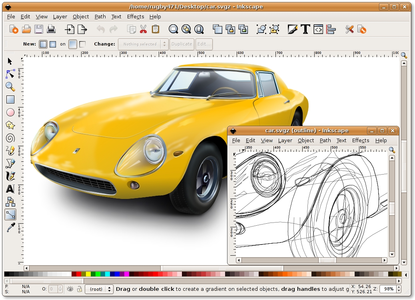
Task: Open the Effects menu in the outline window
Action: coord(361,140)
